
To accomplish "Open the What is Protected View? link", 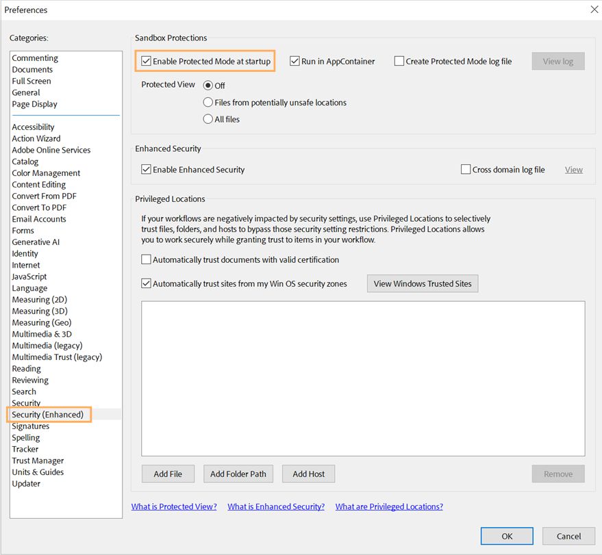I will [173, 506].
